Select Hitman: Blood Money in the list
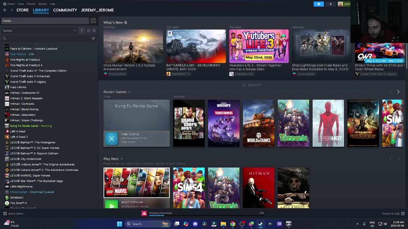Viewport: 408px width, 229px height. pyautogui.click(x=24, y=109)
